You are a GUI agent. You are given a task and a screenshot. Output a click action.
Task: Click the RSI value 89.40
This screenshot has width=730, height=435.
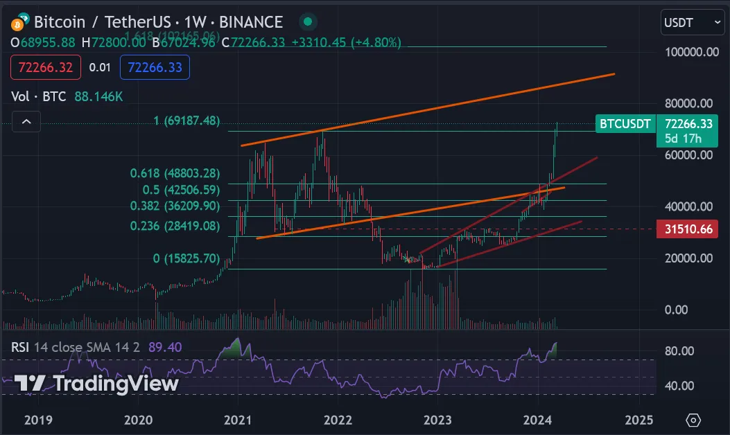[x=165, y=347]
